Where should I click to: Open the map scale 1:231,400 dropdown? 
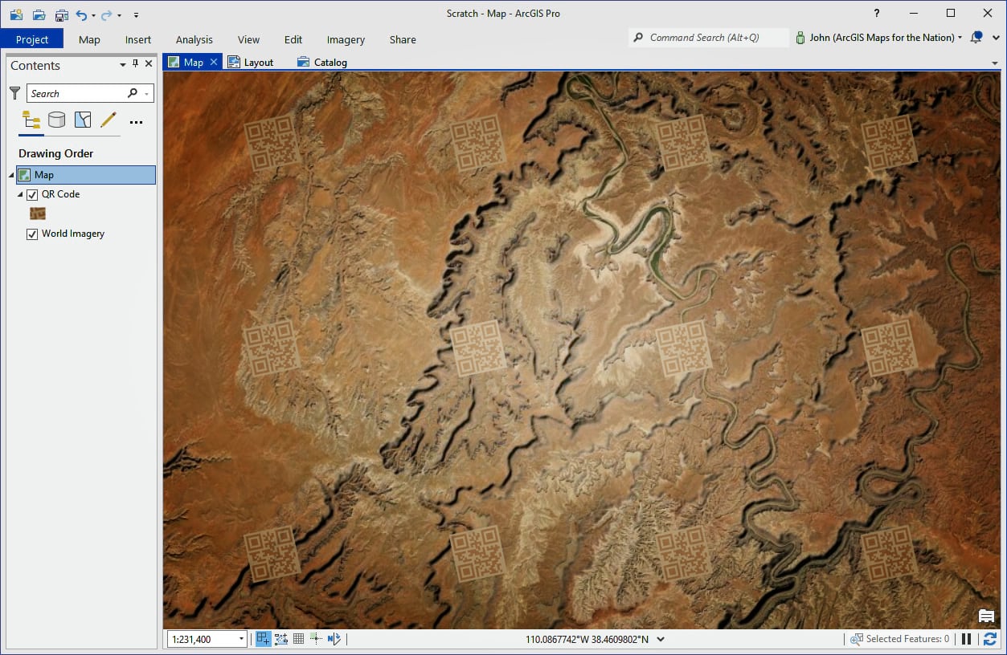tap(242, 640)
